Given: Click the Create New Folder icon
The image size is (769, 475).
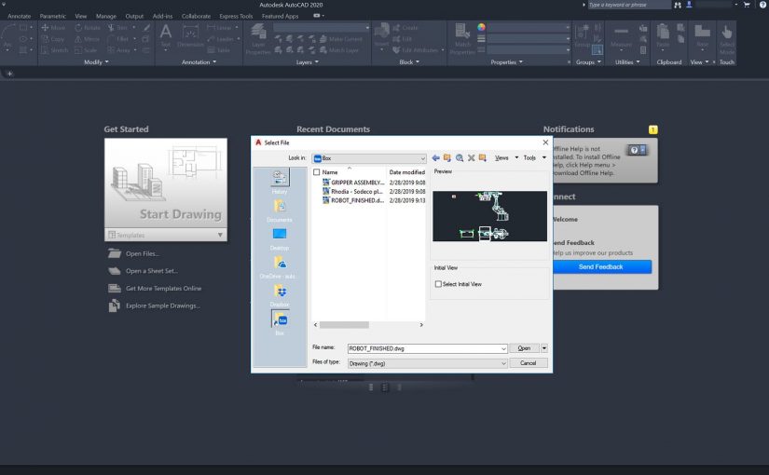Looking at the screenshot, I should [483, 157].
